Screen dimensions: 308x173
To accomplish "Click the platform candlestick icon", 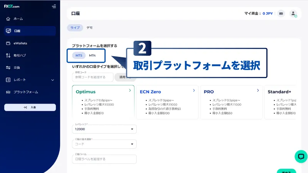I will point(8,92).
